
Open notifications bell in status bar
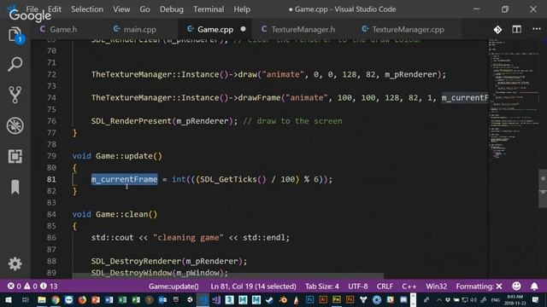[534, 287]
